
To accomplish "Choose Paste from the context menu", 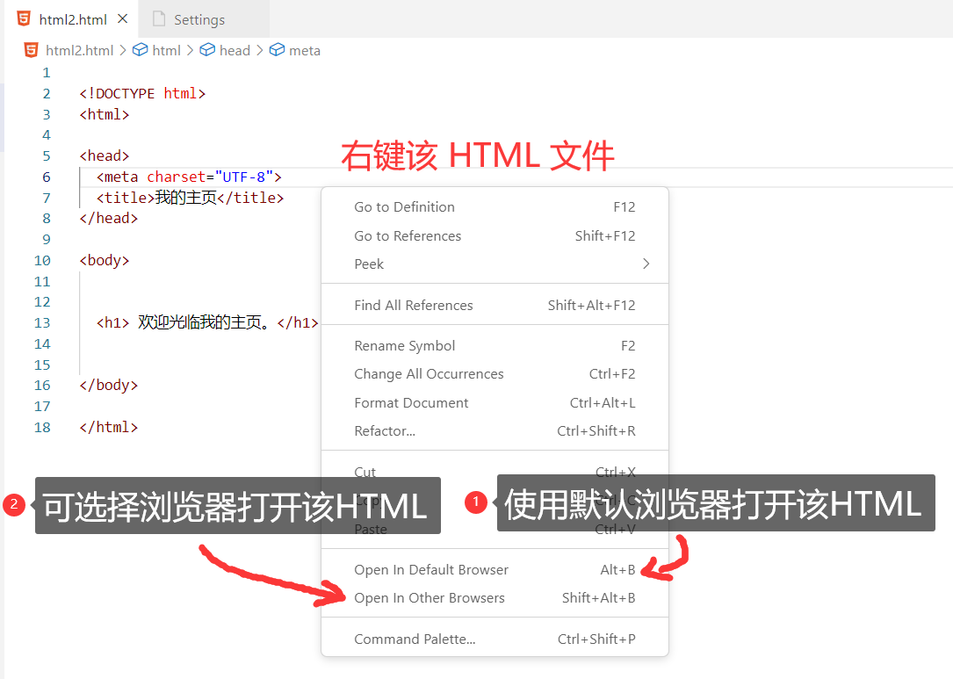I will 495,530.
